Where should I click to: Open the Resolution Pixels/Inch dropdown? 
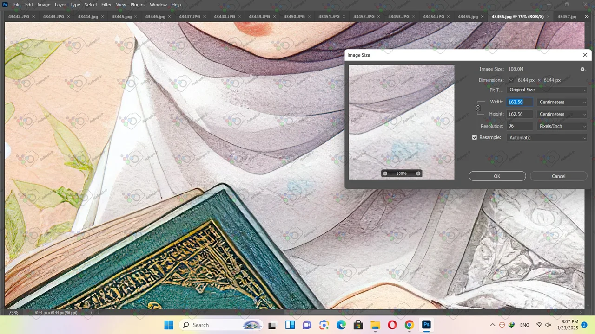pyautogui.click(x=562, y=126)
